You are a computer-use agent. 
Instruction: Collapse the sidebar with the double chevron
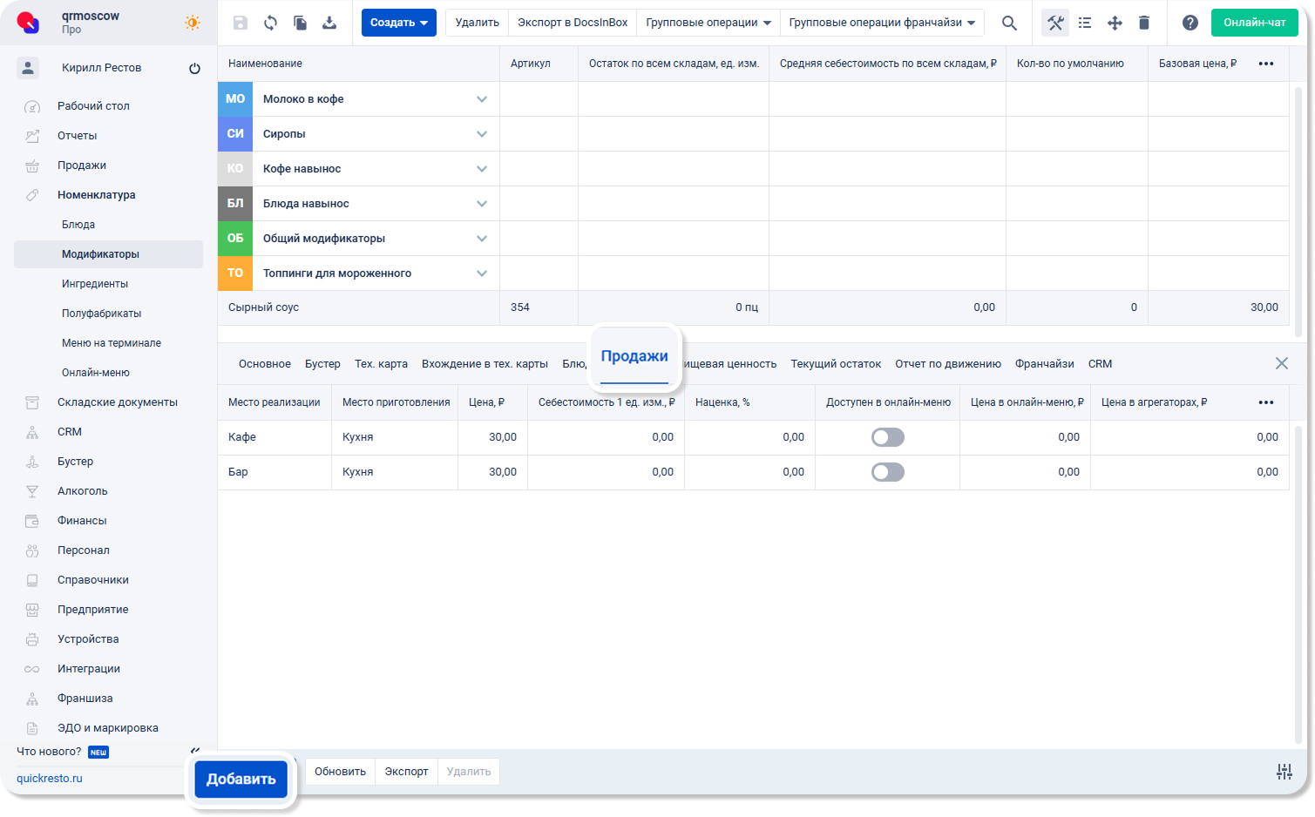point(195,751)
